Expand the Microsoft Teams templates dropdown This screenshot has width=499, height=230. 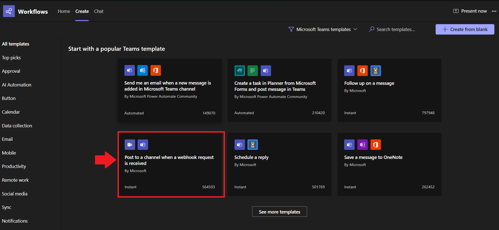323,29
